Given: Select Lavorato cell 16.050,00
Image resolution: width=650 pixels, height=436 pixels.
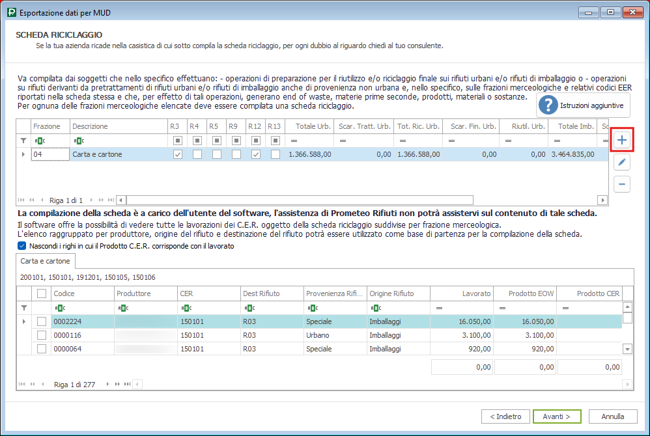Looking at the screenshot, I should coord(461,321).
